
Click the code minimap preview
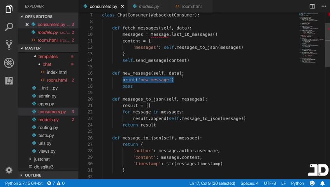[311, 38]
